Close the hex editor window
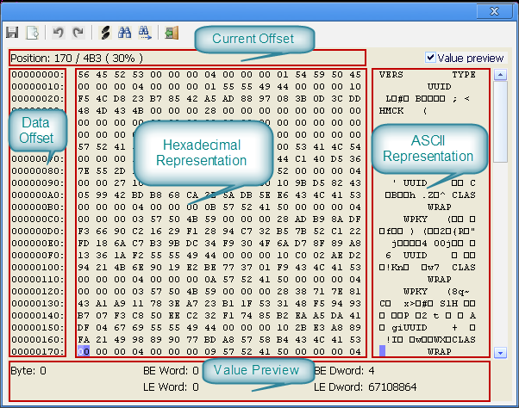 pyautogui.click(x=494, y=11)
